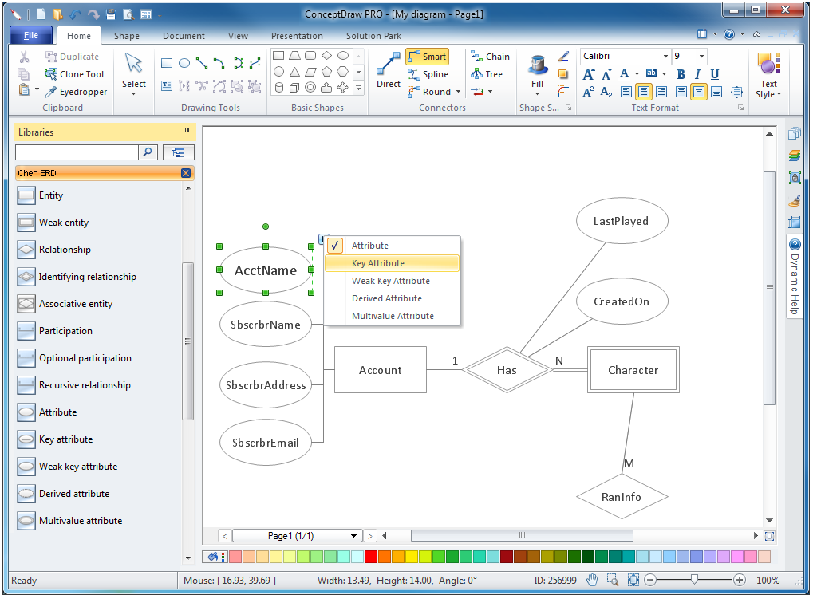
Task: Switch to the Document tab
Action: [x=184, y=36]
